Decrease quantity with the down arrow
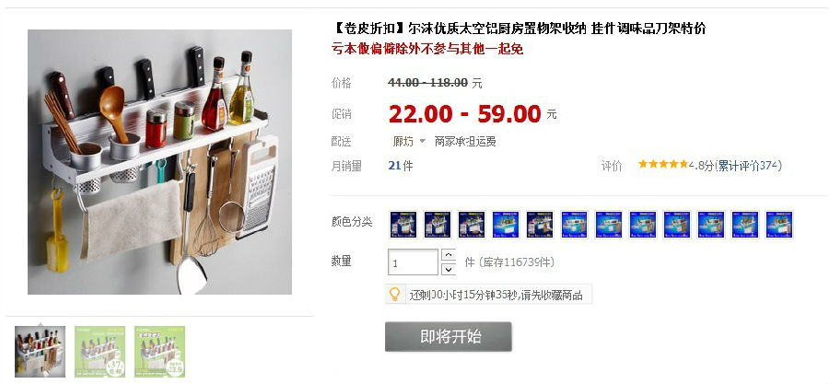Viewport: 829px width, 384px height. [x=449, y=269]
